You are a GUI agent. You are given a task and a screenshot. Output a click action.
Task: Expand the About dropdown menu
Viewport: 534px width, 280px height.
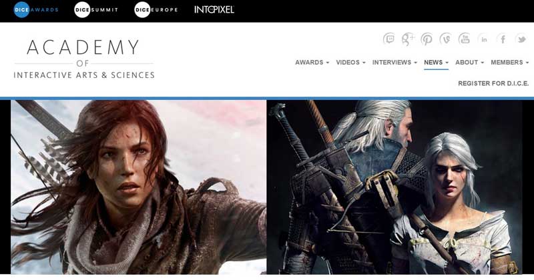click(x=470, y=62)
